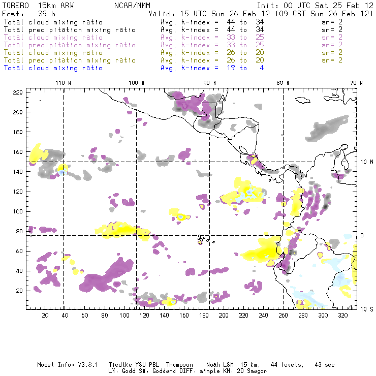
Task: Select the "Tiedtke" scheme name in footer
Action: 120,365
